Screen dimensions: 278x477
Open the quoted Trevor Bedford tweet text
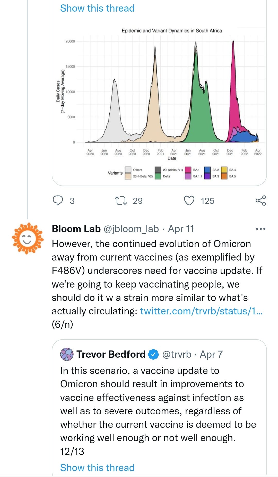158,411
